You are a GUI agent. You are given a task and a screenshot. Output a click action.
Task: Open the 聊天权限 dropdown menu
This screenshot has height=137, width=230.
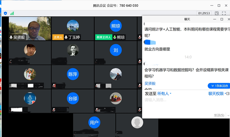(x=217, y=94)
